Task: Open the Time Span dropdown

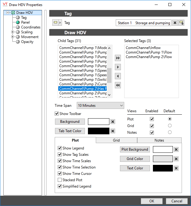Action: tap(100, 106)
